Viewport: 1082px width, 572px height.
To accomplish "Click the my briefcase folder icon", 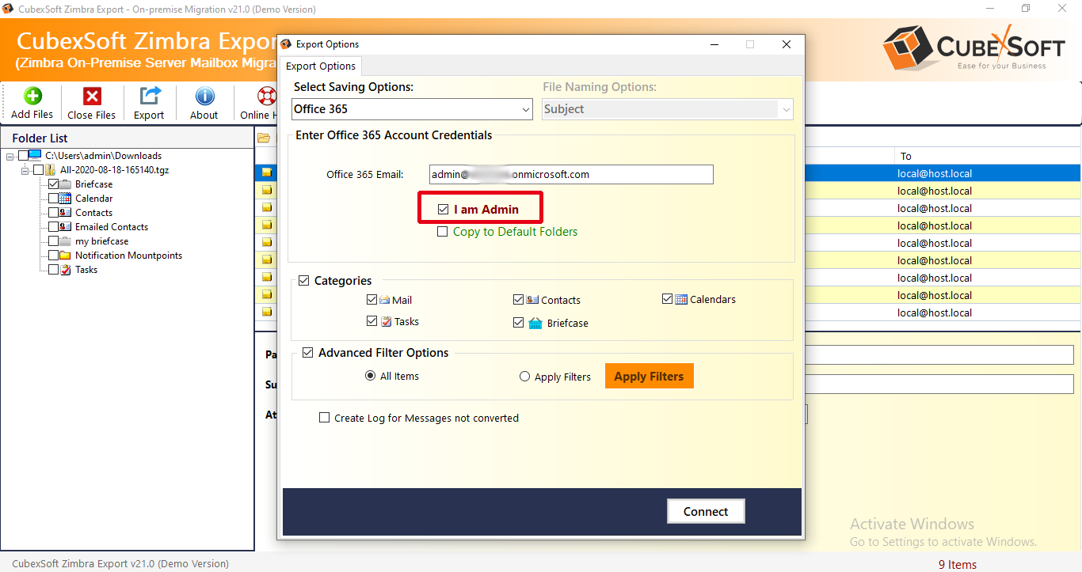I will click(x=66, y=241).
